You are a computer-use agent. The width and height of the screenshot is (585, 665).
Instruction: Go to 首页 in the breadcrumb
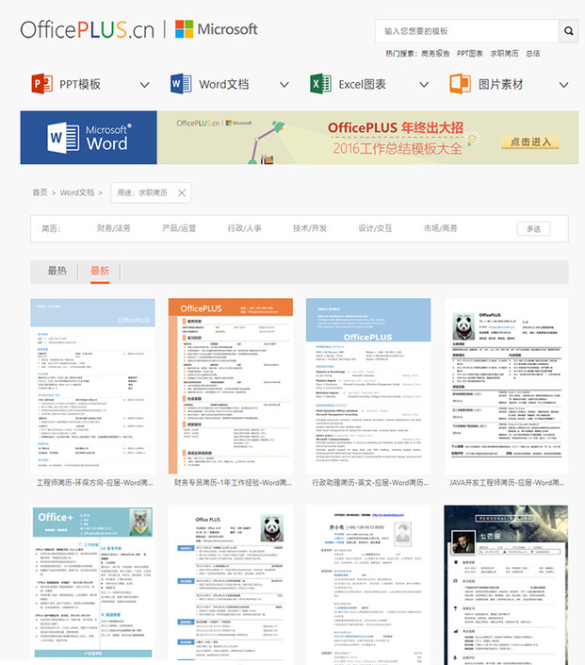point(40,192)
